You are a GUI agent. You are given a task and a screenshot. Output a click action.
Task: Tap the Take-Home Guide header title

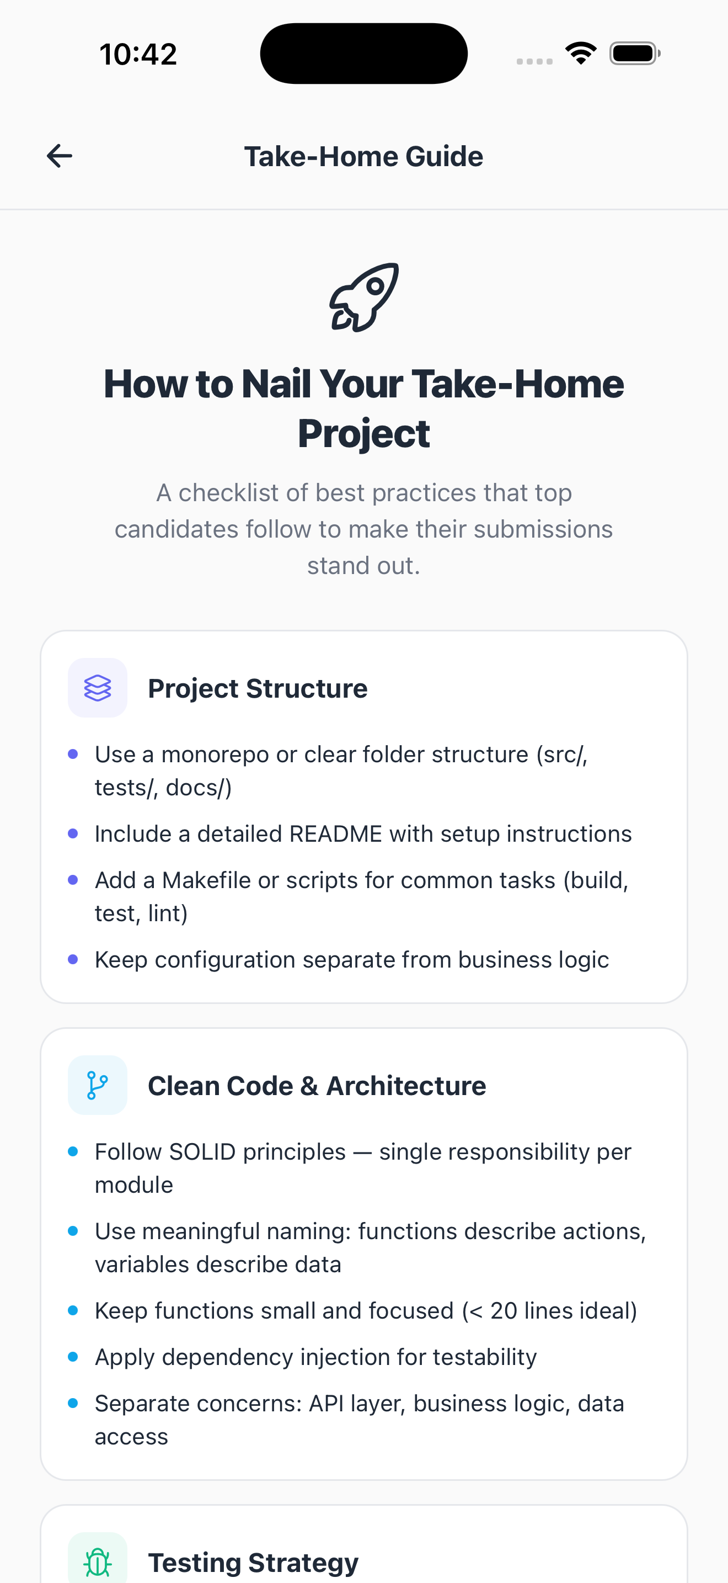[x=363, y=156]
